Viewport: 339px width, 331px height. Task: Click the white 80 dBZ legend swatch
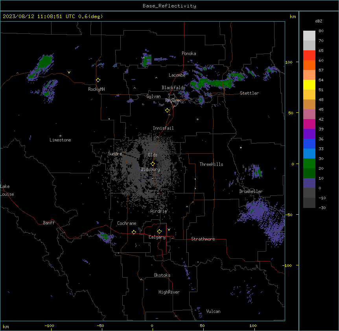point(309,35)
